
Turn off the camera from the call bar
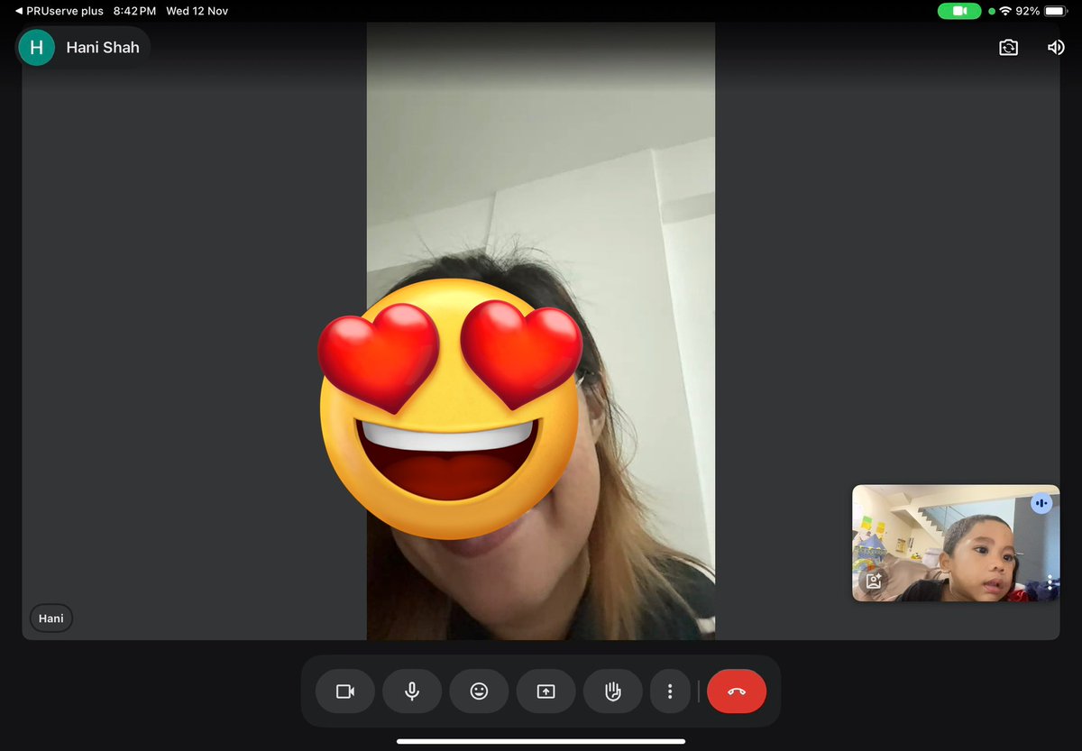(x=345, y=691)
